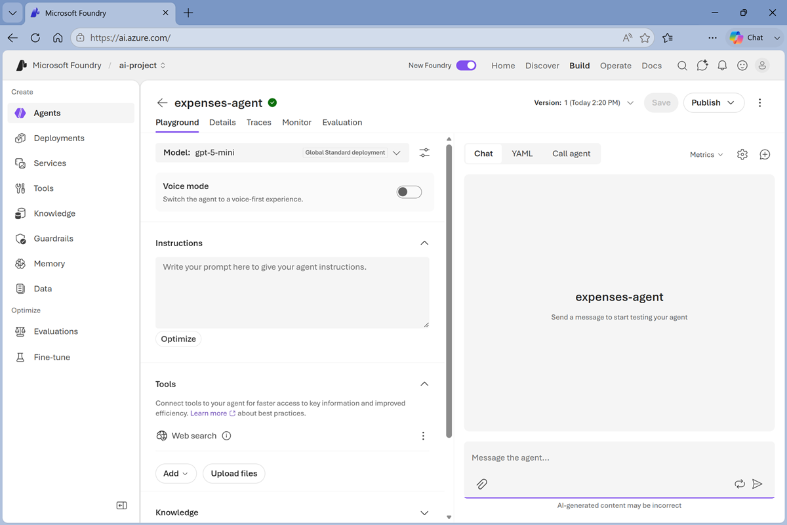Switch to the Details tab
787x525 pixels.
pos(222,123)
